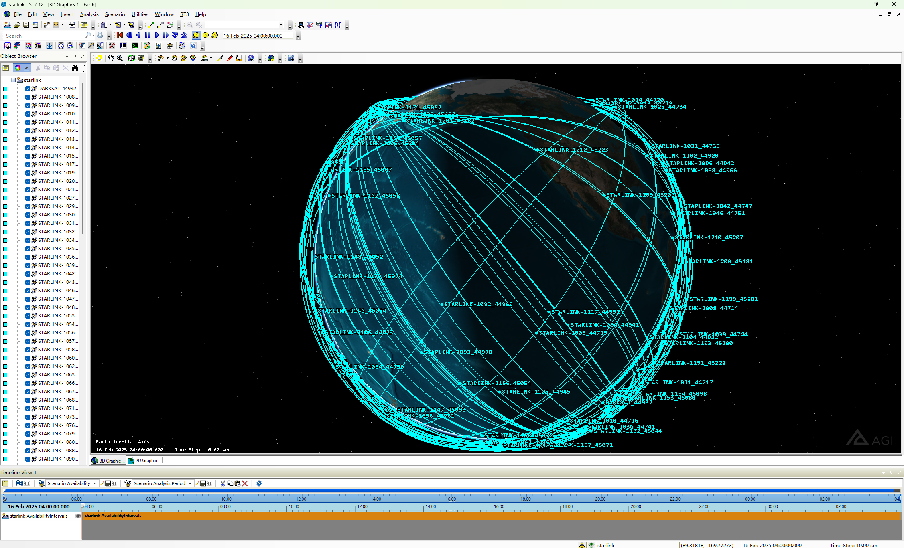The image size is (904, 548).
Task: Click the timeline at the 12:00 marker
Action: 301,499
